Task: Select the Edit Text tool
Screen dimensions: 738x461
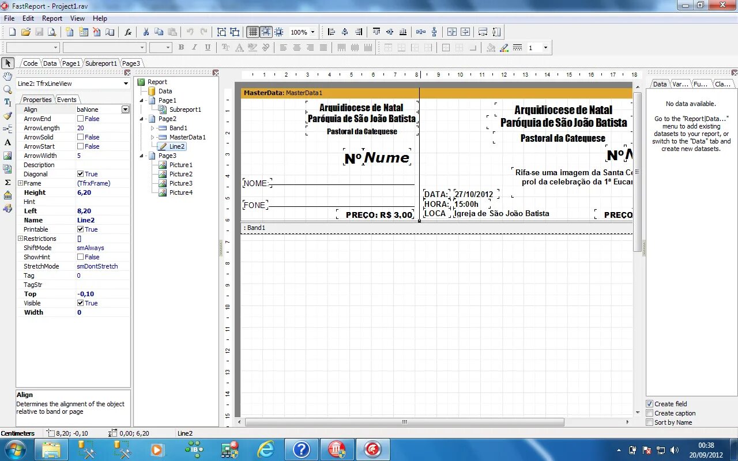Action: (x=7, y=103)
